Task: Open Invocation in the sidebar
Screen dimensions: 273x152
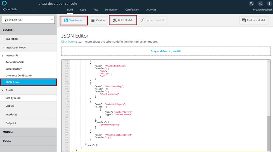Action: tap(28, 39)
